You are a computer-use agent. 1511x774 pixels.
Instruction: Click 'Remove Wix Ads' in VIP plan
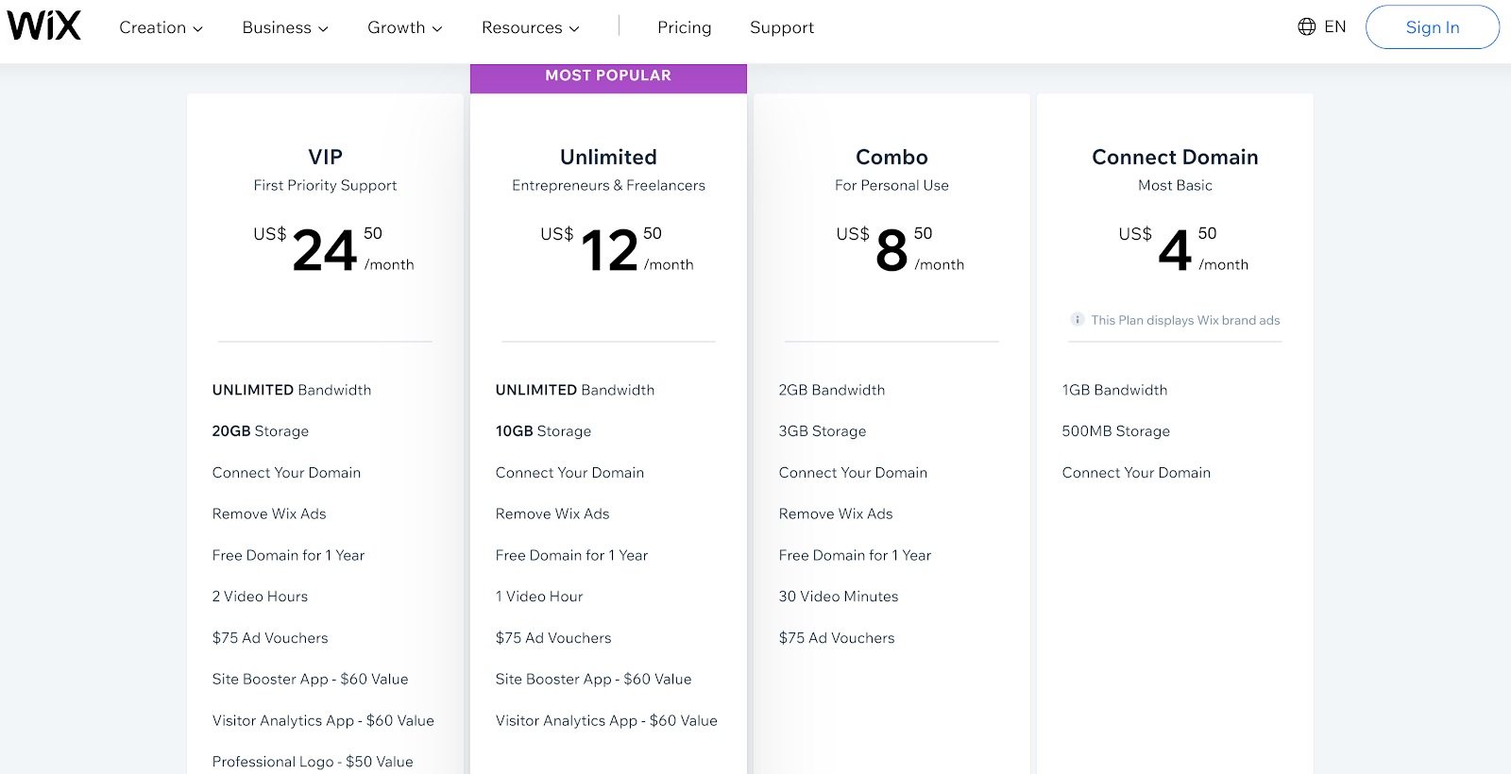pyautogui.click(x=269, y=513)
